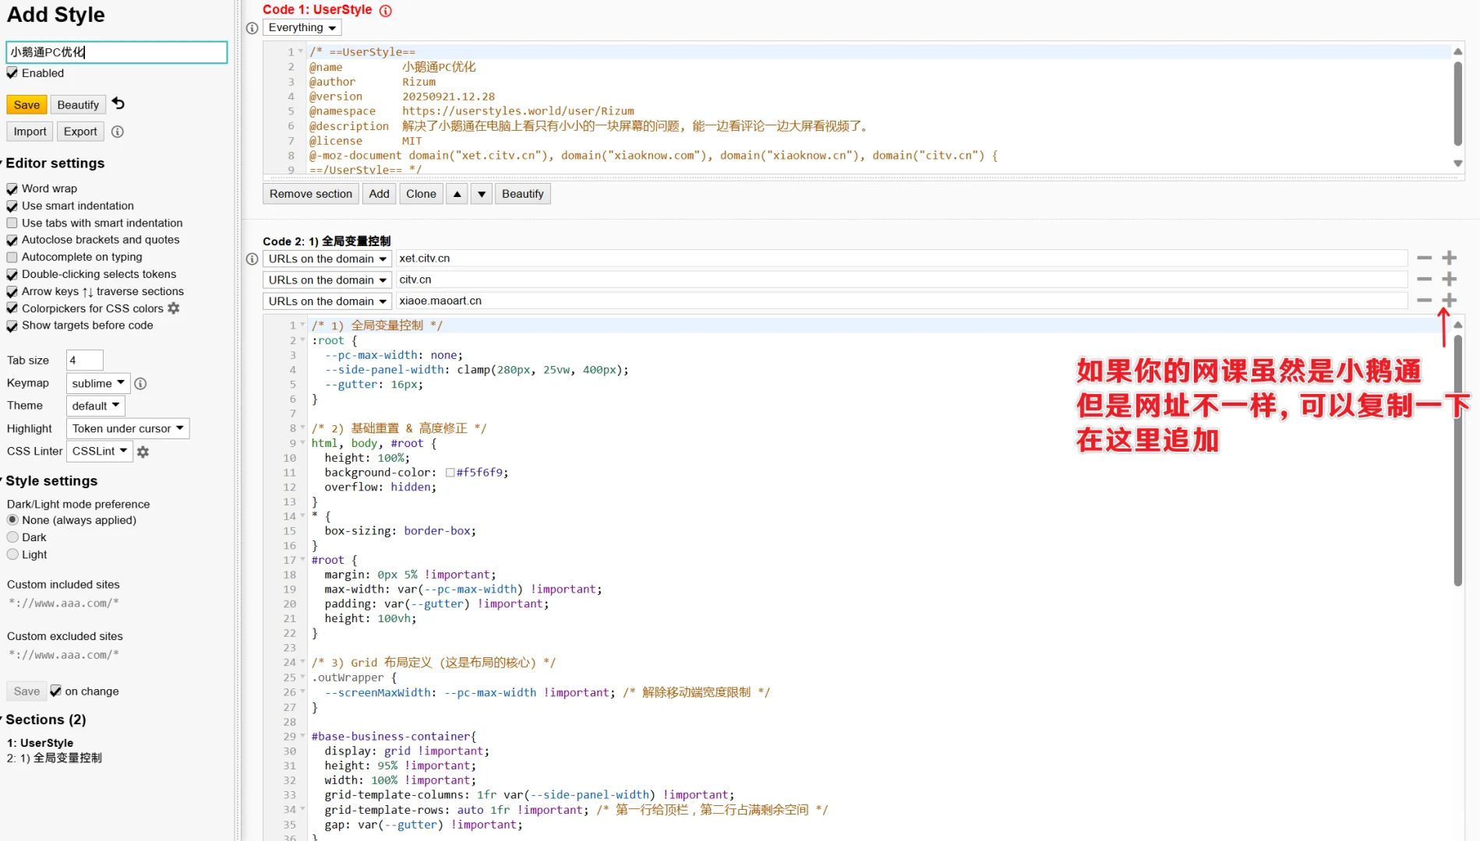Fold code at line 2 :root
Viewport: 1480px width, 841px height.
point(302,340)
